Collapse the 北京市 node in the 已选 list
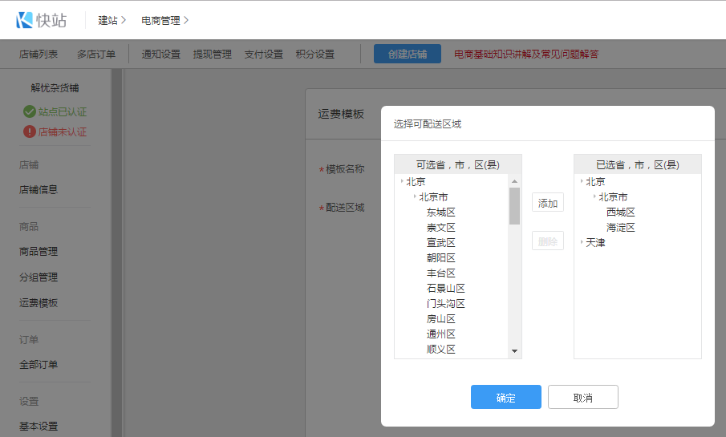726x437 pixels. [594, 197]
